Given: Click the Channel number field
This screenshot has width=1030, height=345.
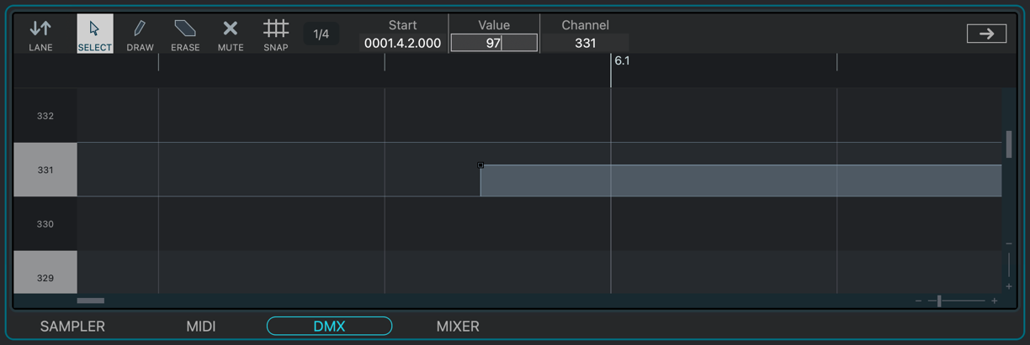Looking at the screenshot, I should click(585, 43).
